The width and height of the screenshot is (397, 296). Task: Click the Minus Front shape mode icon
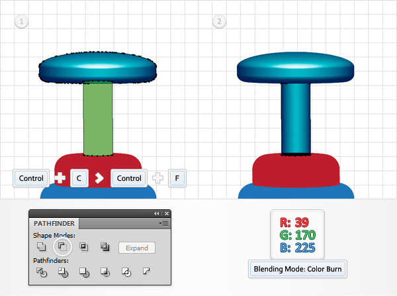pyautogui.click(x=62, y=246)
